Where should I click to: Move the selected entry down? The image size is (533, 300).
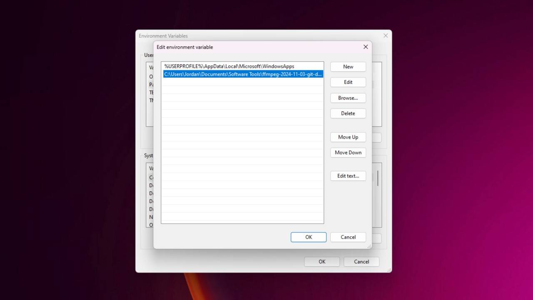pyautogui.click(x=348, y=152)
